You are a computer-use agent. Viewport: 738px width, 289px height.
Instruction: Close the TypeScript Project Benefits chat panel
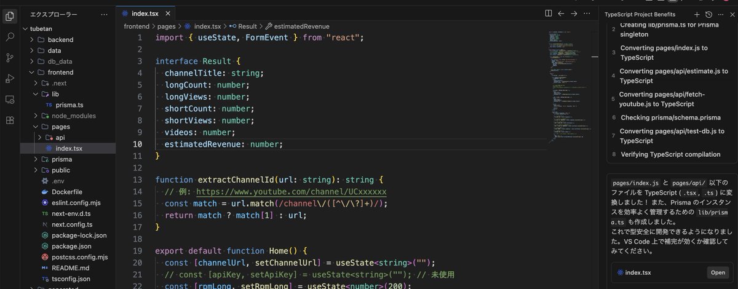(732, 14)
